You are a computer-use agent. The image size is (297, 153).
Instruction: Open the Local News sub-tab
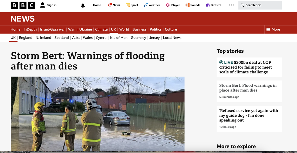coord(172,38)
